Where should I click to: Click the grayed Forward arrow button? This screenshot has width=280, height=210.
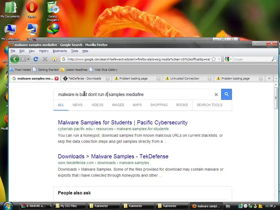click(23, 59)
